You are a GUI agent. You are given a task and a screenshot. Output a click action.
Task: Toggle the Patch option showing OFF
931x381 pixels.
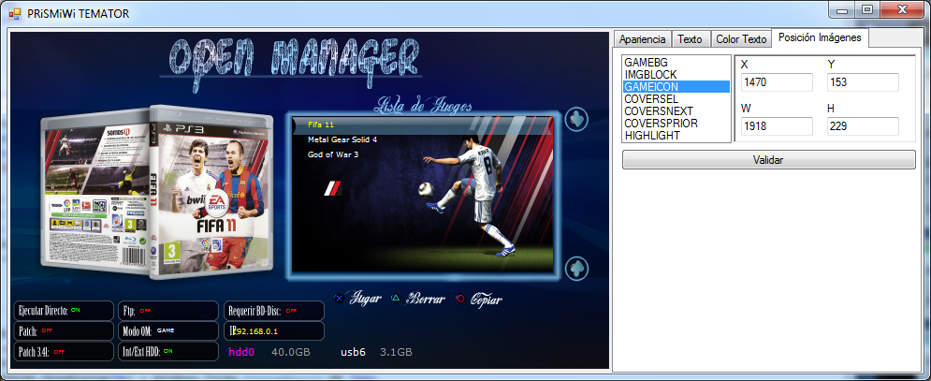pyautogui.click(x=64, y=330)
